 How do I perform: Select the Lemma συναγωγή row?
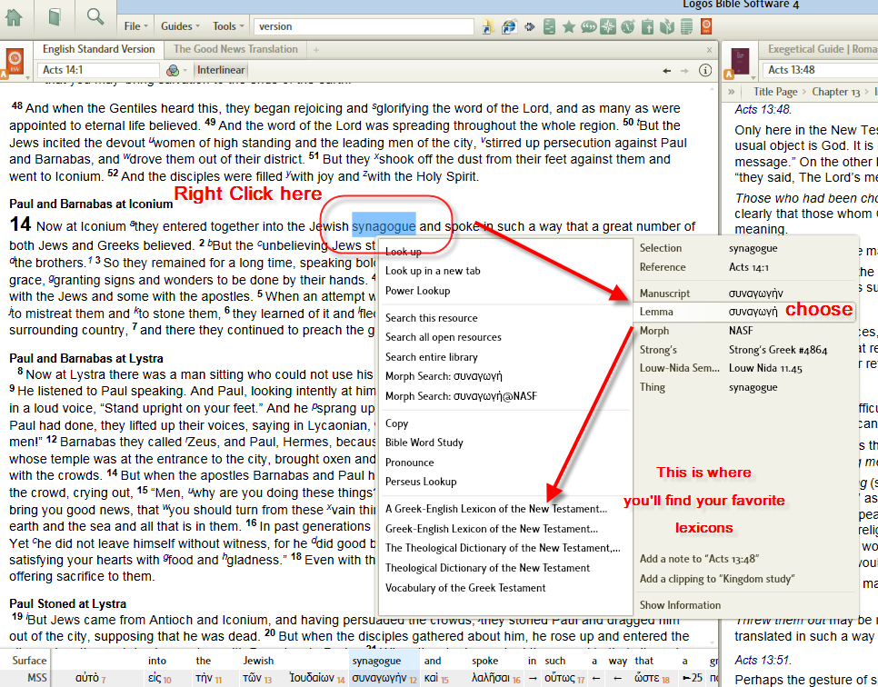coord(744,312)
